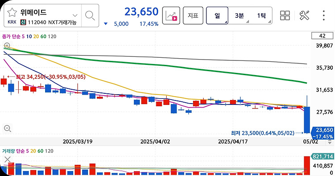Open the three-dot more options menu

pyautogui.click(x=324, y=15)
